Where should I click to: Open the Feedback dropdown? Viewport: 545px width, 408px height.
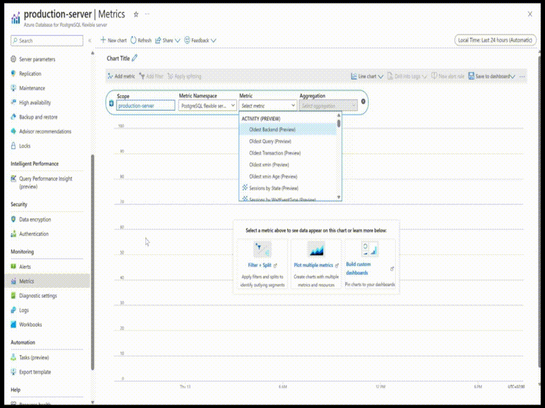click(x=200, y=40)
